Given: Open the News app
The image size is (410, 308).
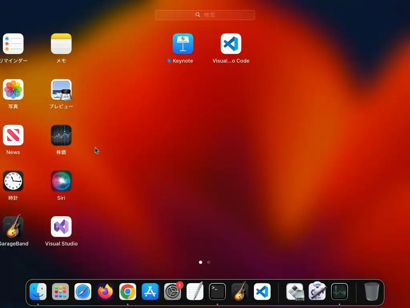Looking at the screenshot, I should pos(13,135).
